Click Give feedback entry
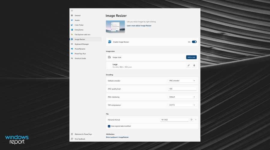The width and height of the screenshot is (270, 150). pyautogui.click(x=80, y=139)
